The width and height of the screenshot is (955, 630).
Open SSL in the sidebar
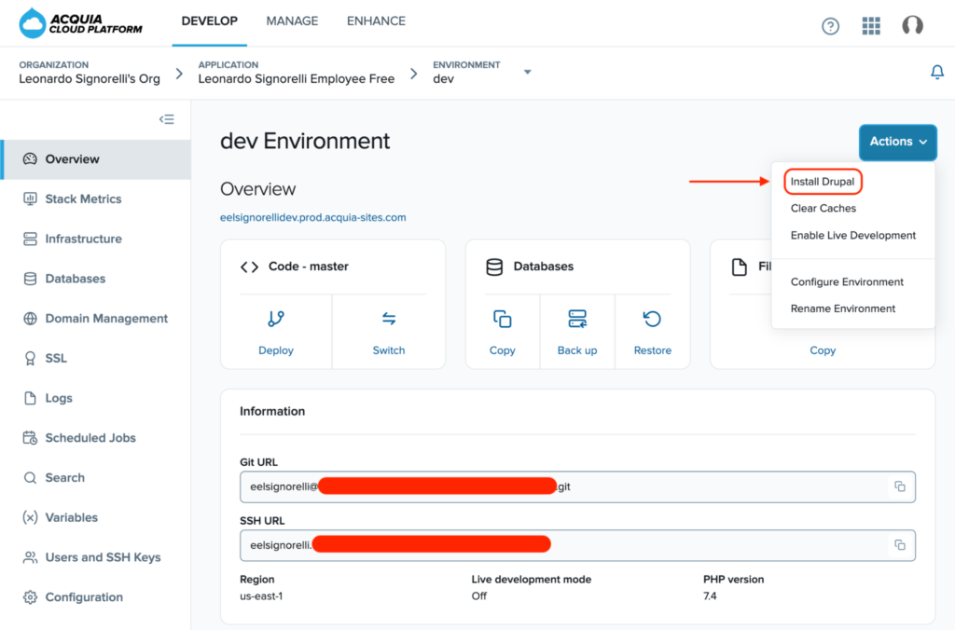[96, 358]
